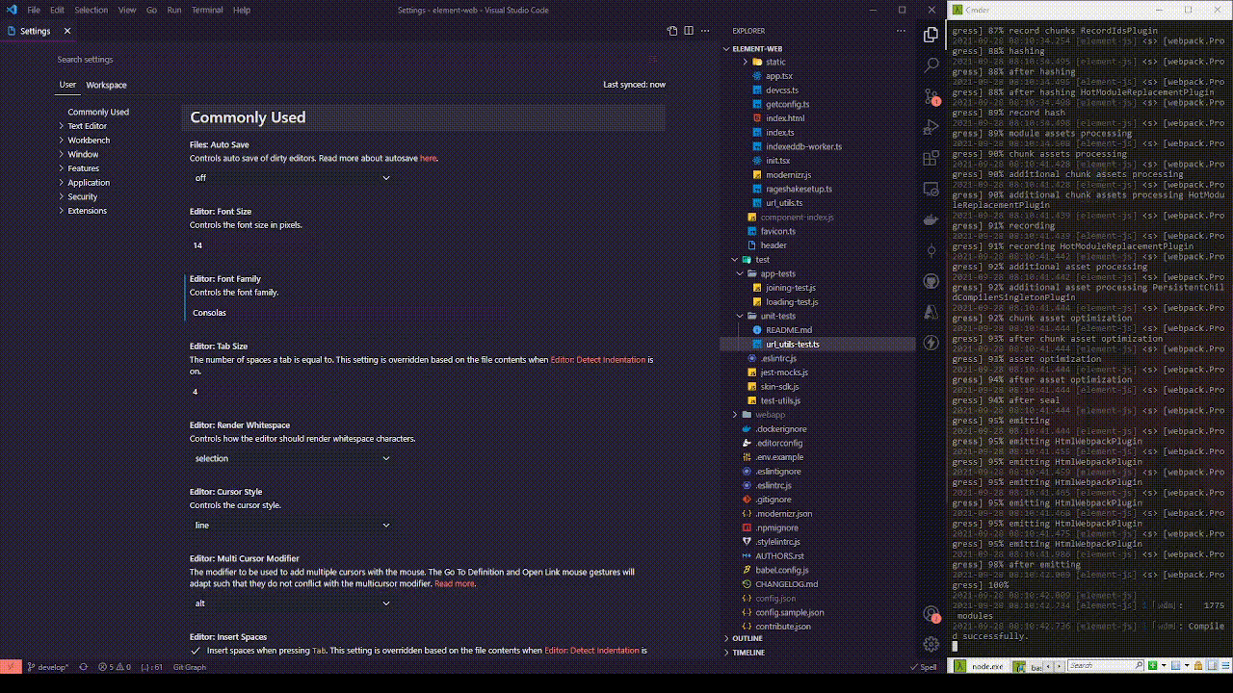Open the Terminal menu
The width and height of the screenshot is (1233, 693).
207,10
